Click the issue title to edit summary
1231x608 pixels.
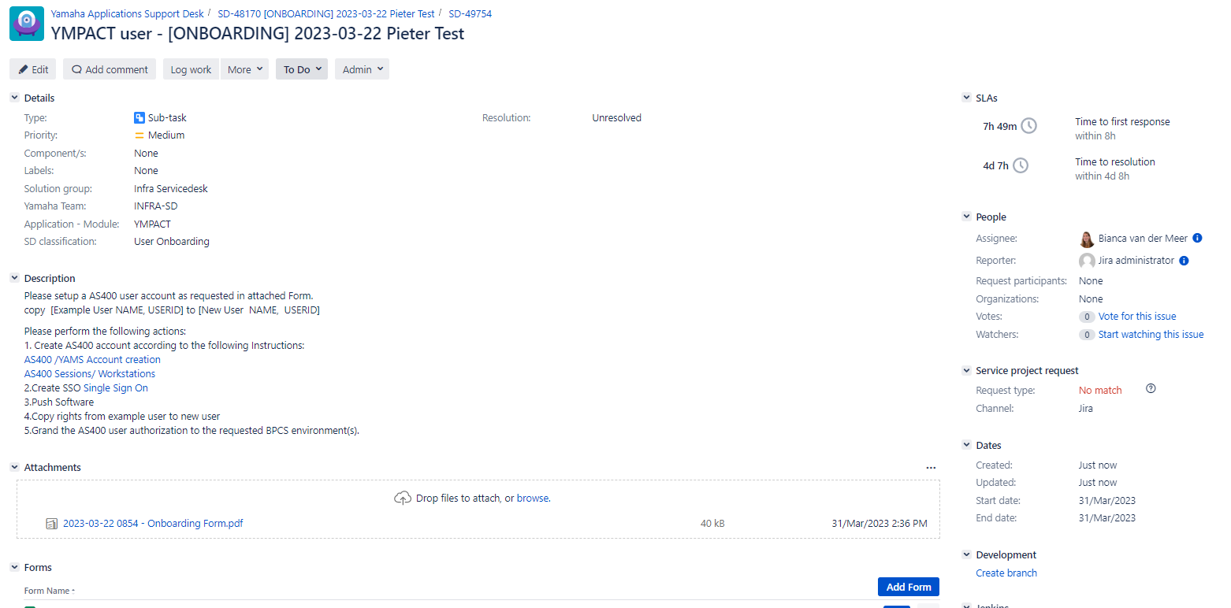click(258, 34)
